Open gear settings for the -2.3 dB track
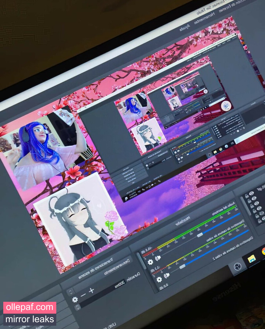This screenshot has width=265, height=329. [x=159, y=279]
